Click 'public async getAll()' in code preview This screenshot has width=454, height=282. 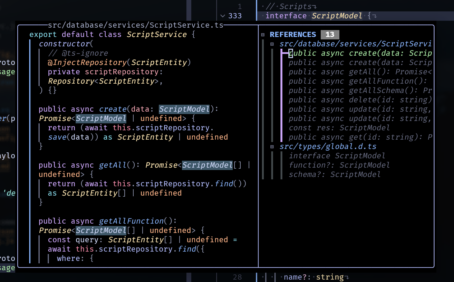point(87,165)
